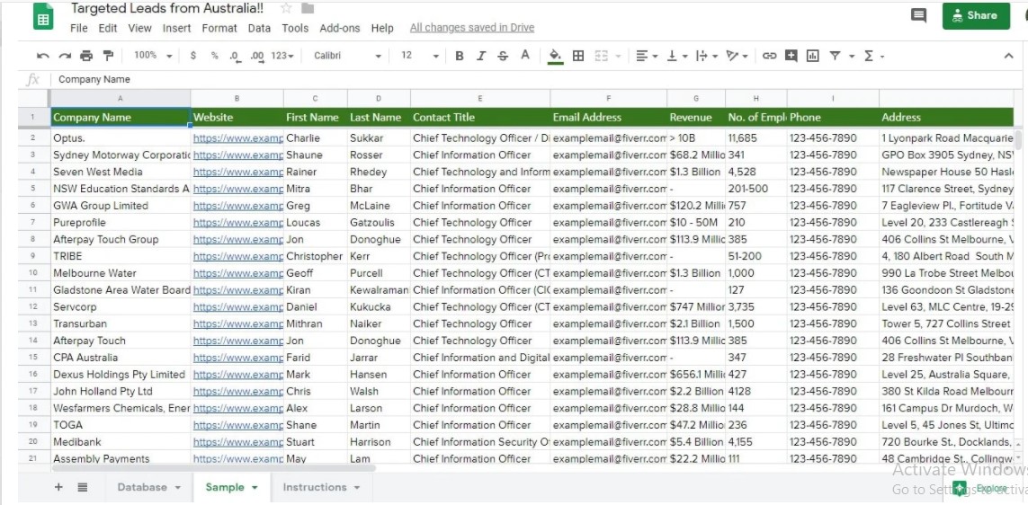Open the Format menu

(219, 28)
